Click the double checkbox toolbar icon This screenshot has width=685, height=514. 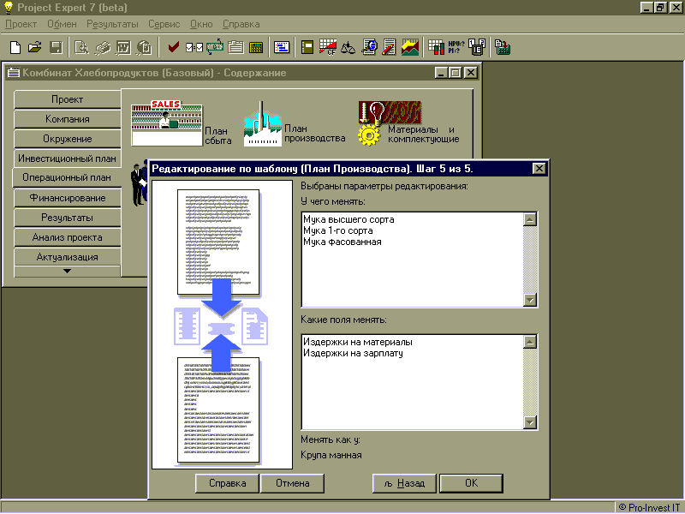(194, 47)
